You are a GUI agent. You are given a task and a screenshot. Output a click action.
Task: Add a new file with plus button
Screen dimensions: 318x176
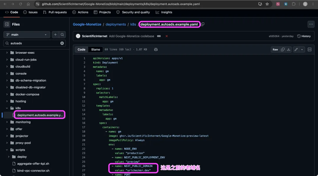coord(55,35)
